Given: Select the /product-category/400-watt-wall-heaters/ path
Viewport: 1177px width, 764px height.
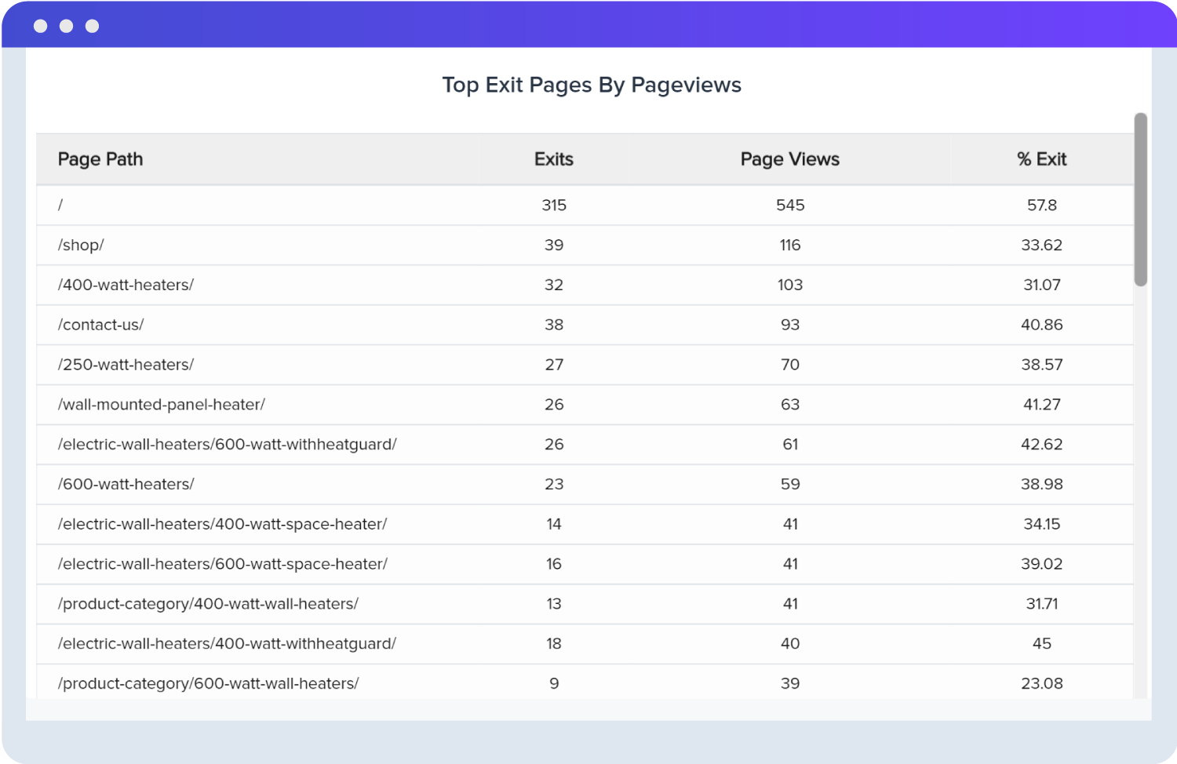Looking at the screenshot, I should [x=208, y=604].
